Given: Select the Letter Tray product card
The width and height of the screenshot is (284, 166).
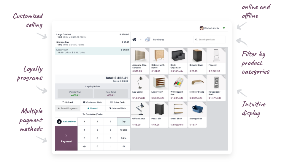Looking at the screenshot, I should coord(159,88).
